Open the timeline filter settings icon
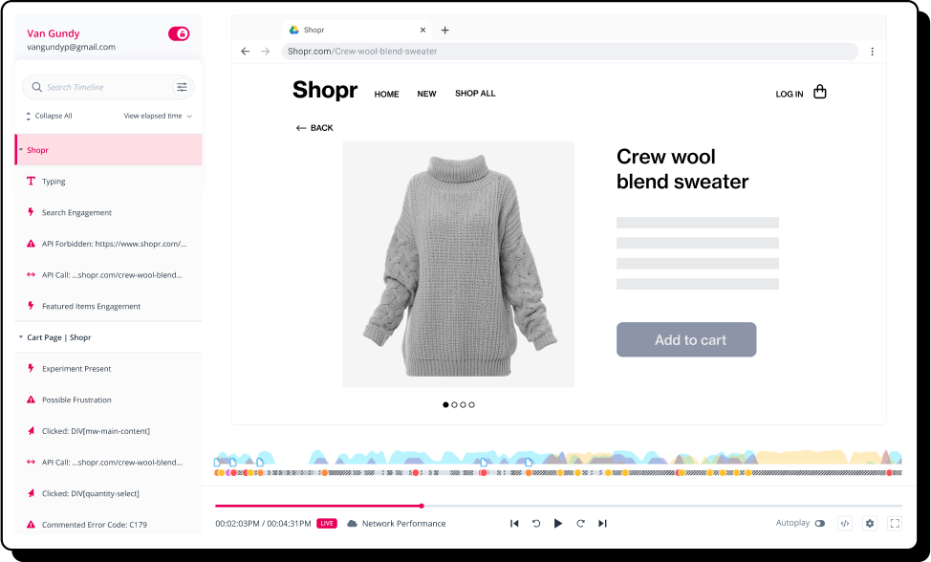Viewport: 931px width, 562px height. tap(182, 87)
